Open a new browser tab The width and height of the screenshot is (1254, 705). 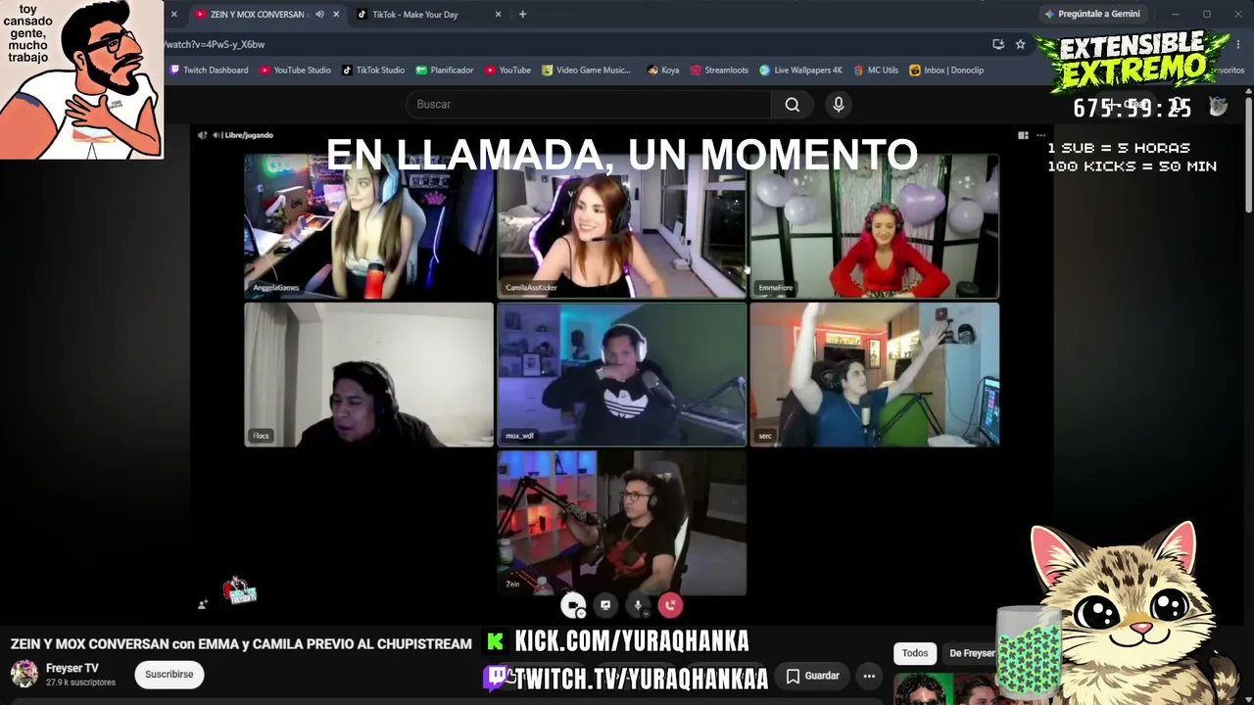coord(522,15)
